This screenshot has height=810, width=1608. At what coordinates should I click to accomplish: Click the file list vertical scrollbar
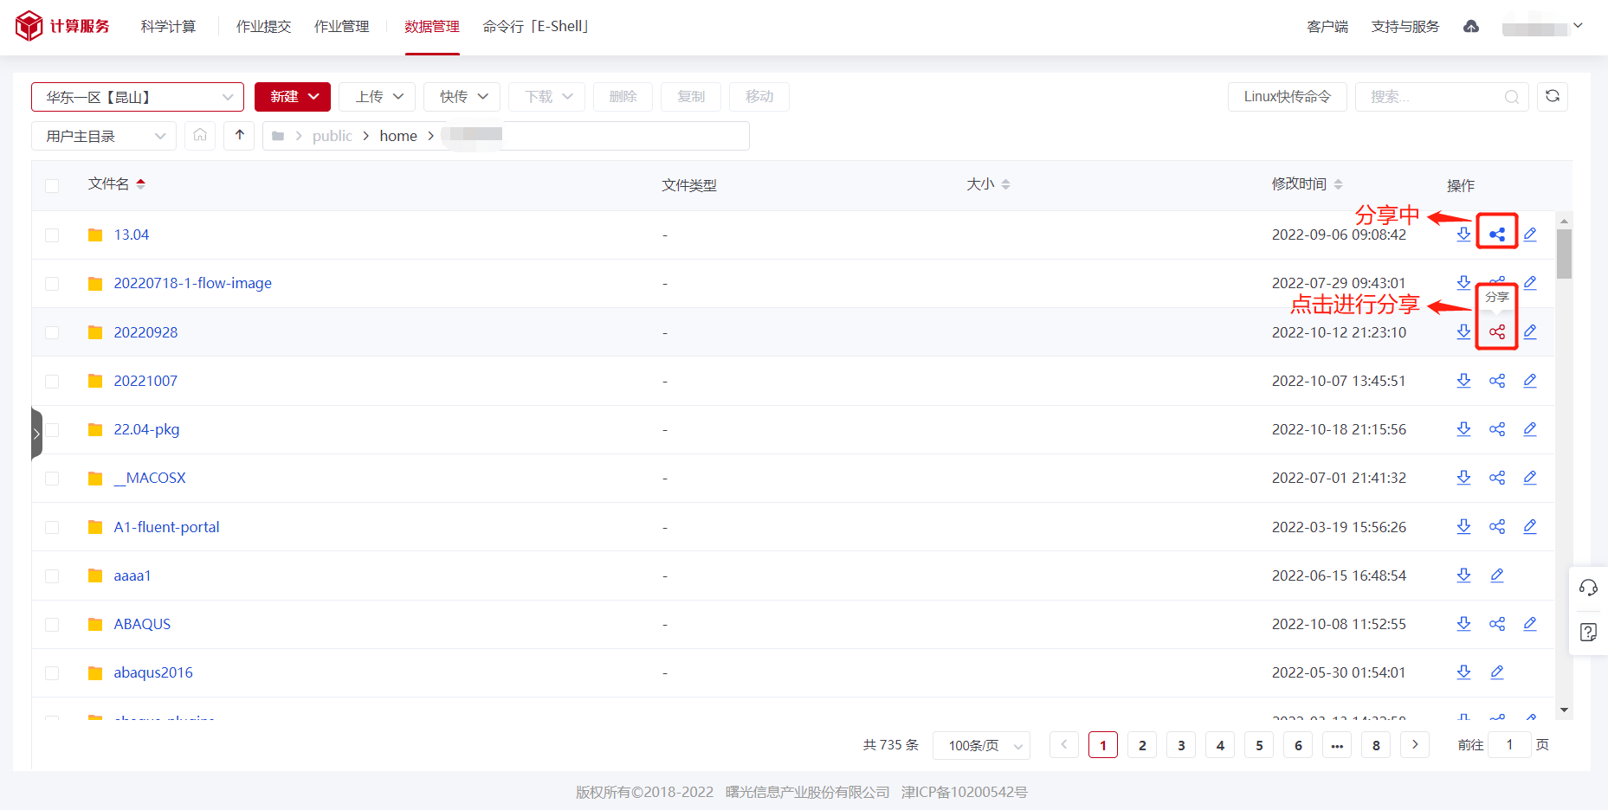coord(1564,254)
